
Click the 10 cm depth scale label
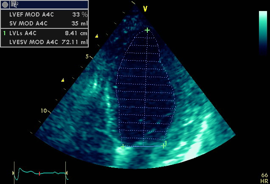43,111
